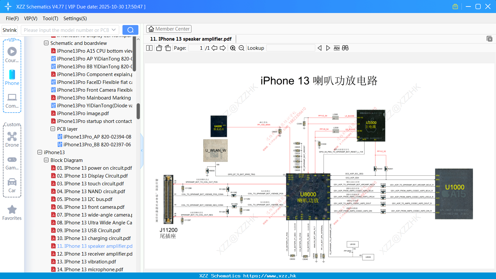This screenshot has height=279, width=496.
Task: Click the xzz.hk link in status bar
Action: 270,276
